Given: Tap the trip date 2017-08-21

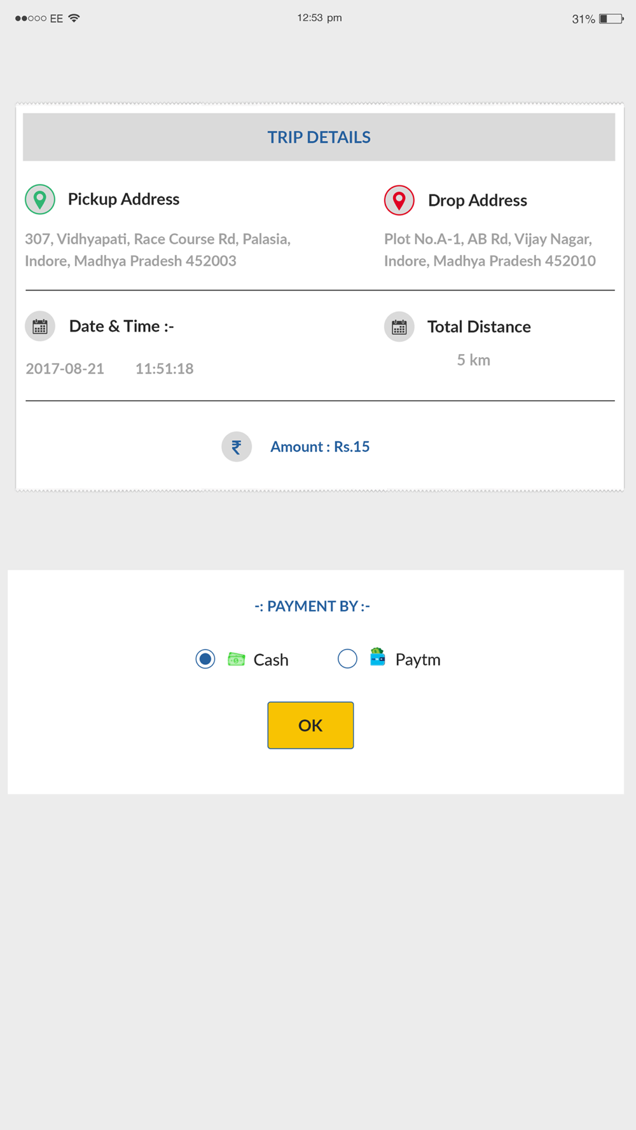Looking at the screenshot, I should point(65,369).
